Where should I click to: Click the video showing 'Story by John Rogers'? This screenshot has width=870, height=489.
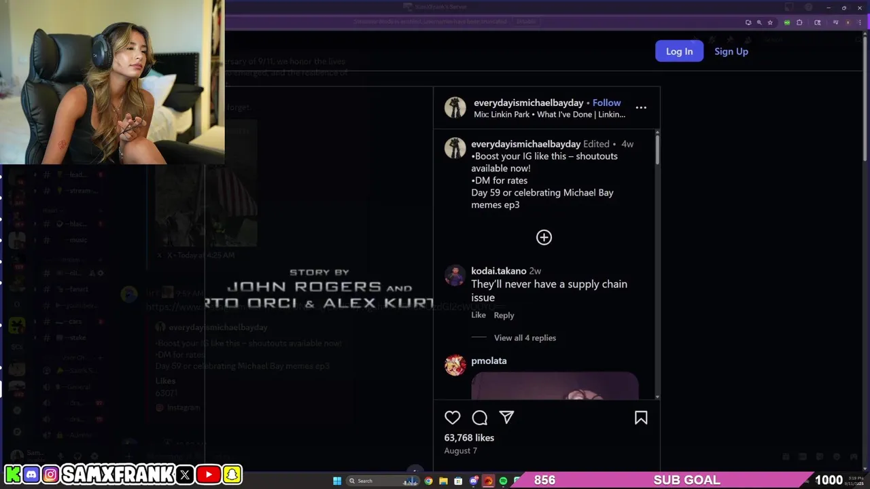(319, 278)
